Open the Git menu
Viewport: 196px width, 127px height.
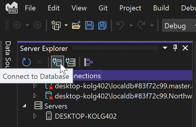pos(103,8)
